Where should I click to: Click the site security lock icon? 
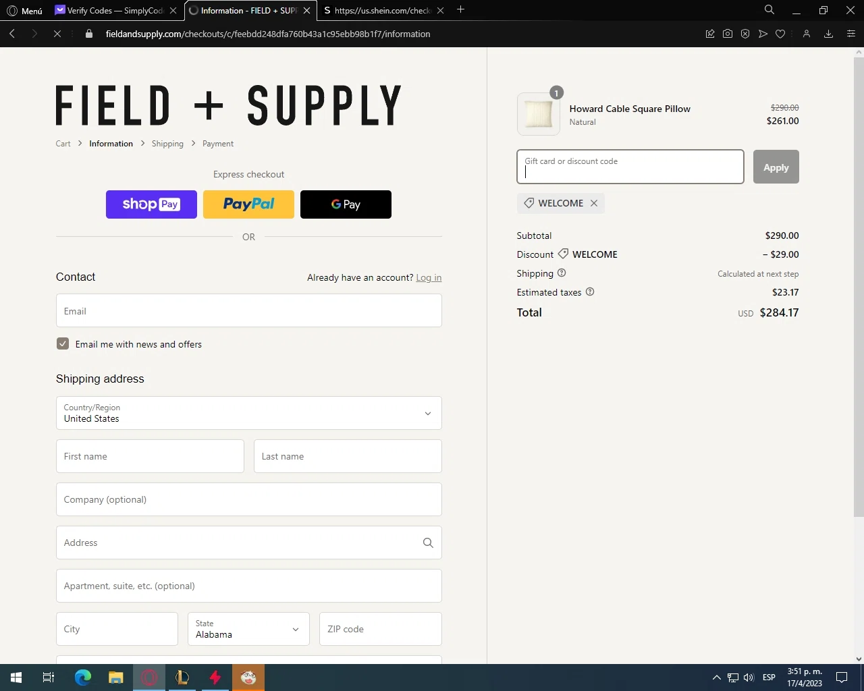tap(89, 34)
